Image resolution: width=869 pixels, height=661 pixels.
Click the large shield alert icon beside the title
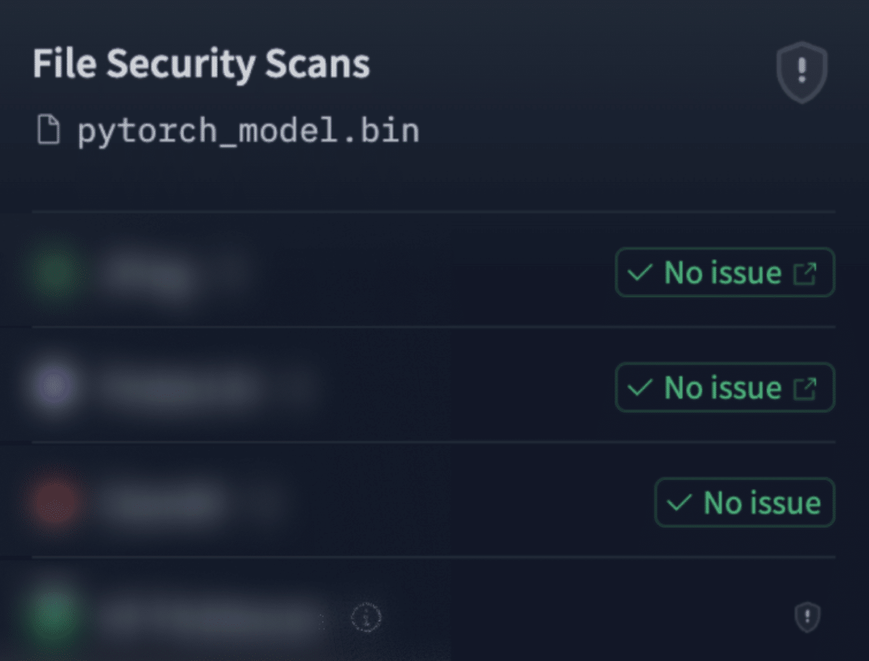pos(802,72)
